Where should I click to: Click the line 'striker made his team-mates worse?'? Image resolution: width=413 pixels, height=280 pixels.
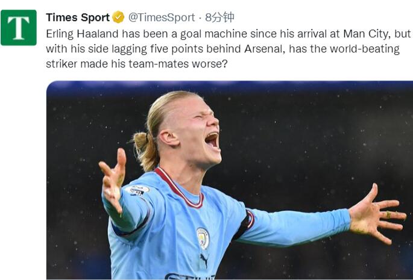tap(137, 64)
